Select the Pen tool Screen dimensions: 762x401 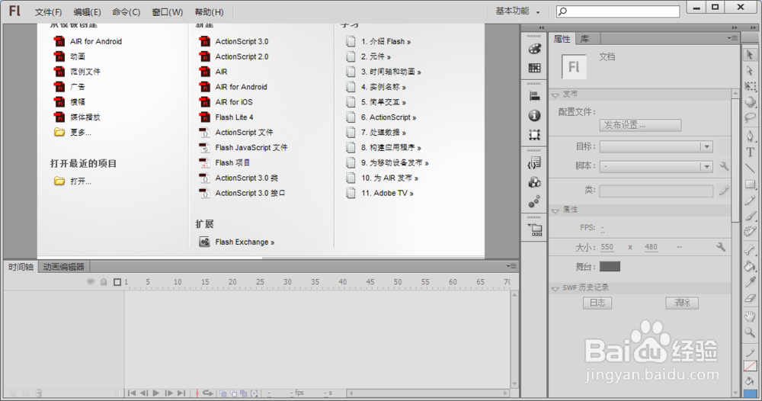pyautogui.click(x=750, y=136)
